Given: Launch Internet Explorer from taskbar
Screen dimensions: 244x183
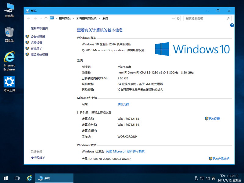Looking at the screenshot, I should (29, 178).
